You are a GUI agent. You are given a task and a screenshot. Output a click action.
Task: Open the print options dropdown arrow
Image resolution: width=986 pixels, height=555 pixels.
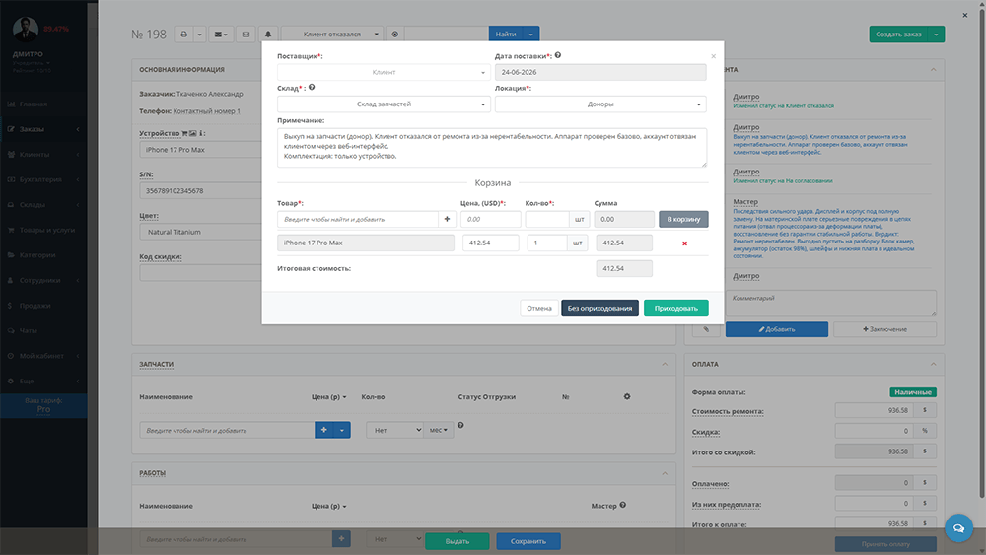[x=199, y=34]
